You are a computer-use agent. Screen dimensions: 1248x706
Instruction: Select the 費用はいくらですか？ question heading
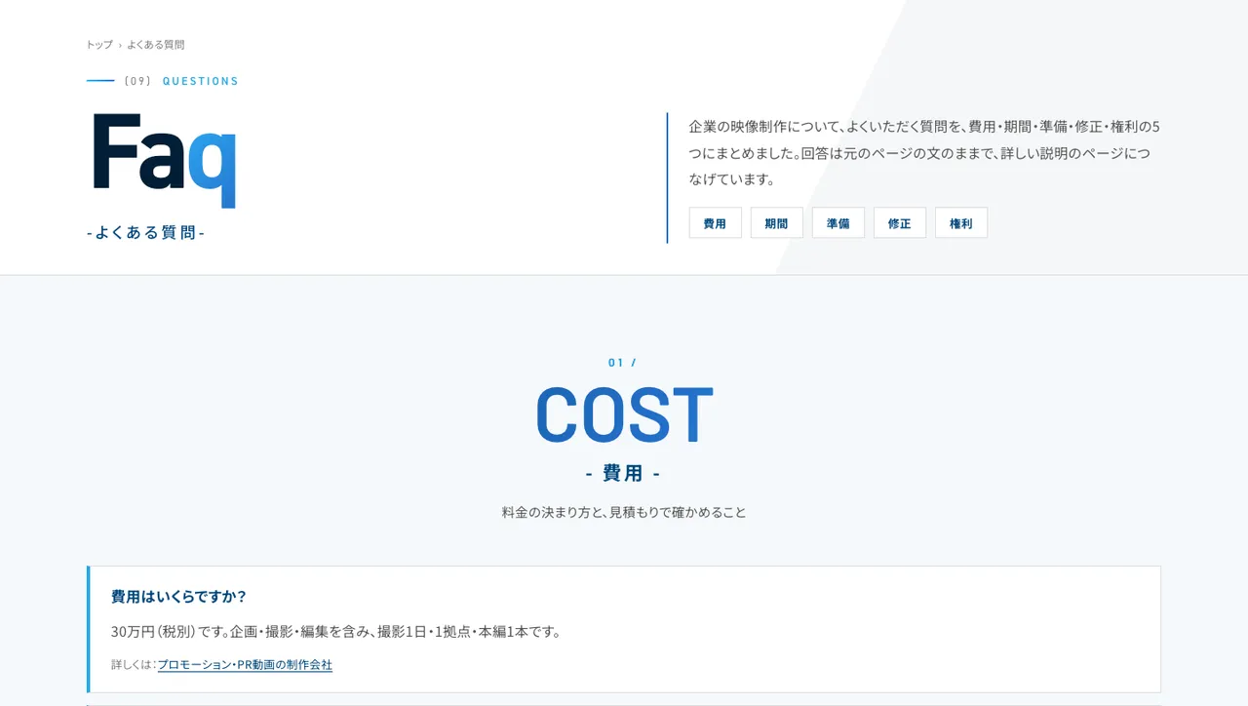pyautogui.click(x=179, y=596)
